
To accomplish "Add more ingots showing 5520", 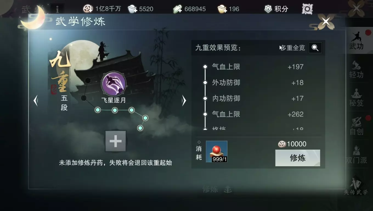I will 133,9.
